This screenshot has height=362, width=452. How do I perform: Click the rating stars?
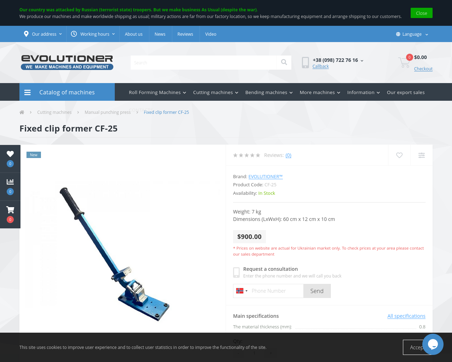[x=246, y=155]
